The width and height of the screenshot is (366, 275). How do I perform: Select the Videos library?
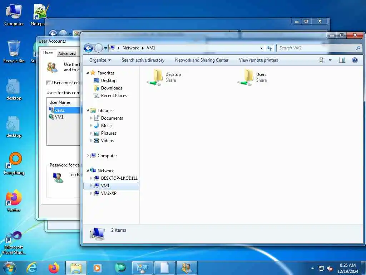[x=107, y=140]
